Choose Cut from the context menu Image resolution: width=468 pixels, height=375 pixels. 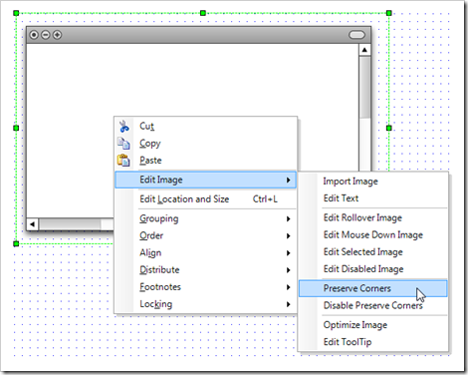[205, 127]
